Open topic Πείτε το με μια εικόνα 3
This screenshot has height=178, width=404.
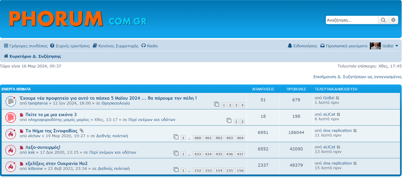pos(51,114)
